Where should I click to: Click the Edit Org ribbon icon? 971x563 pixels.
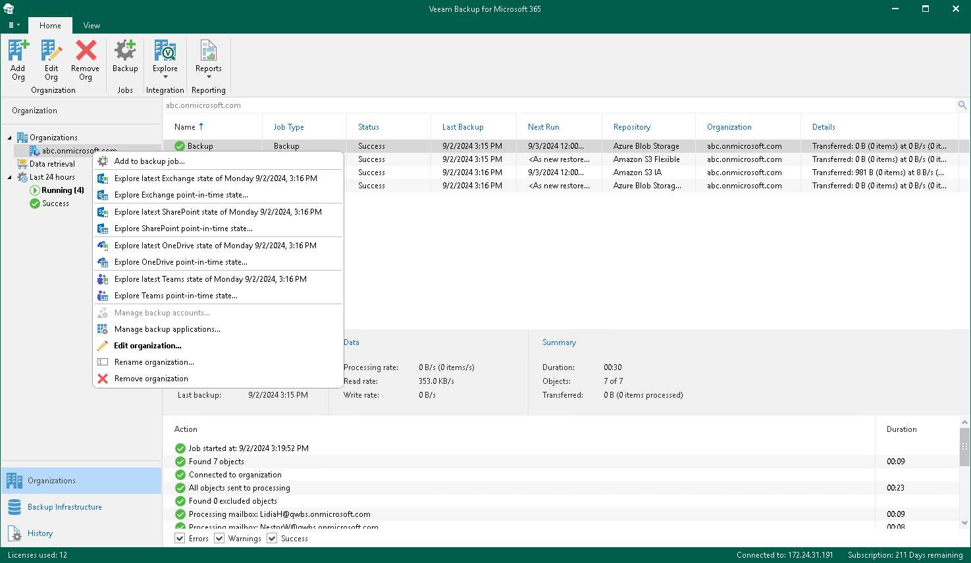[x=51, y=51]
